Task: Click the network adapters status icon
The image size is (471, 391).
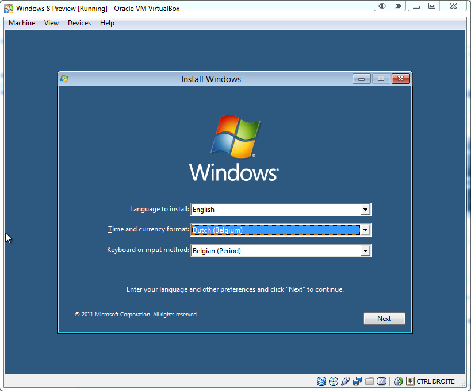Action: tap(357, 381)
